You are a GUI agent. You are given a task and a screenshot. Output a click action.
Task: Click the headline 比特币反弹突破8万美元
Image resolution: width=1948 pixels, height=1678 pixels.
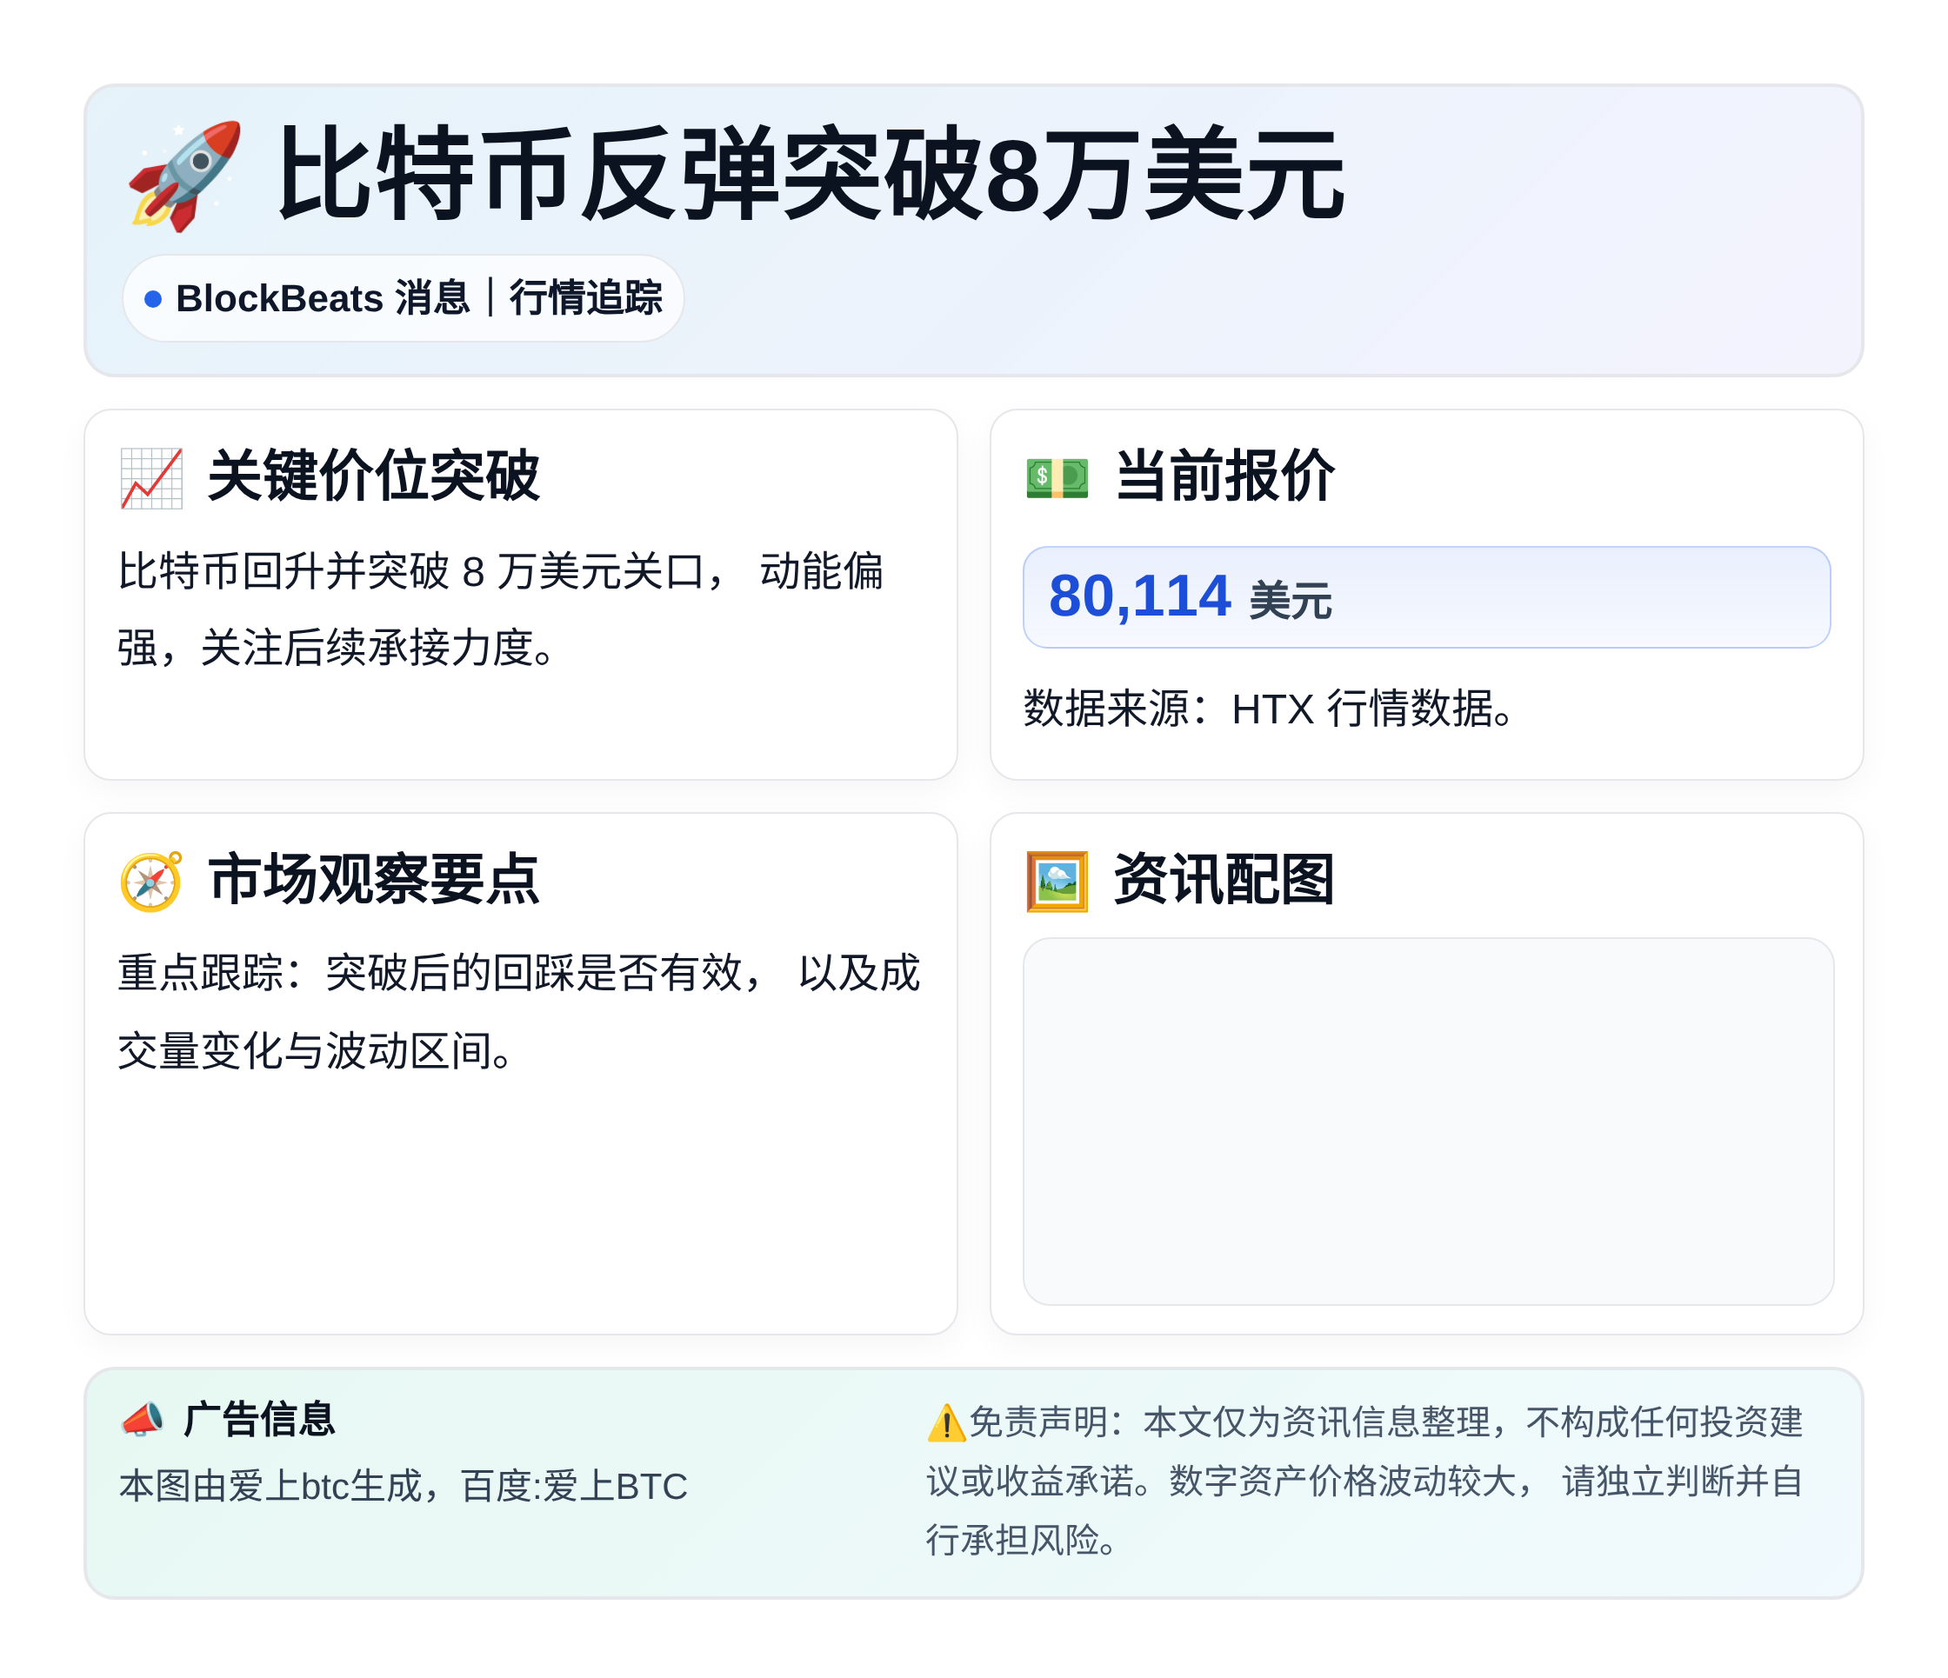811,175
